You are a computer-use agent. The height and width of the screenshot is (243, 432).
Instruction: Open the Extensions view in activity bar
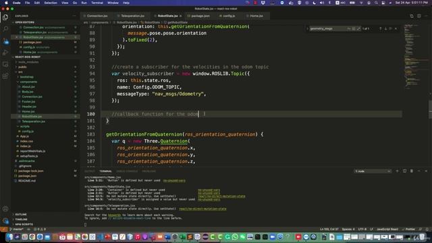pos(5,76)
